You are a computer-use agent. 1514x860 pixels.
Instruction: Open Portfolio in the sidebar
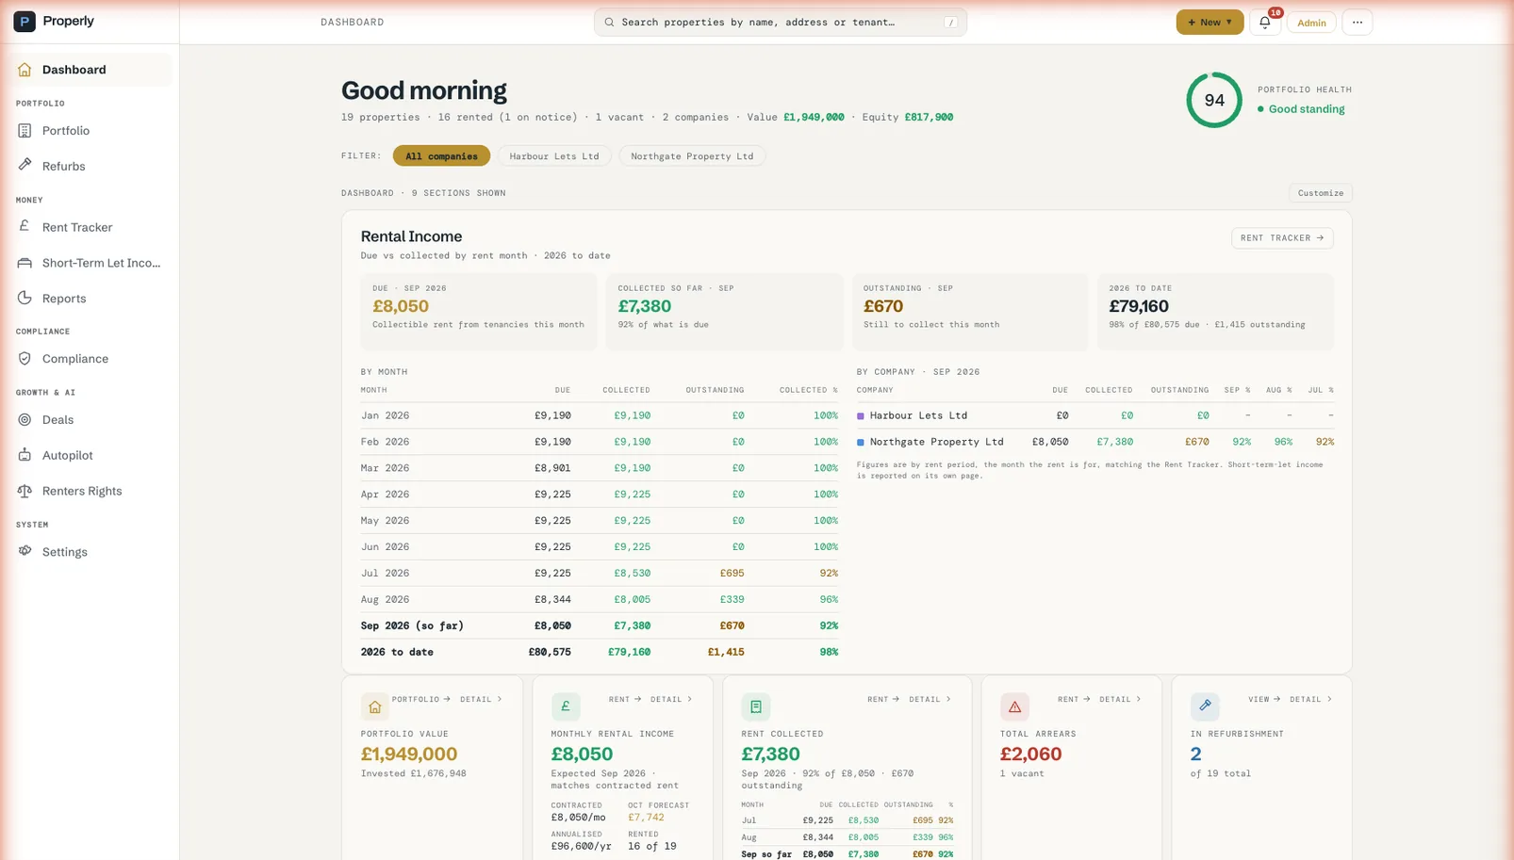tap(91, 131)
